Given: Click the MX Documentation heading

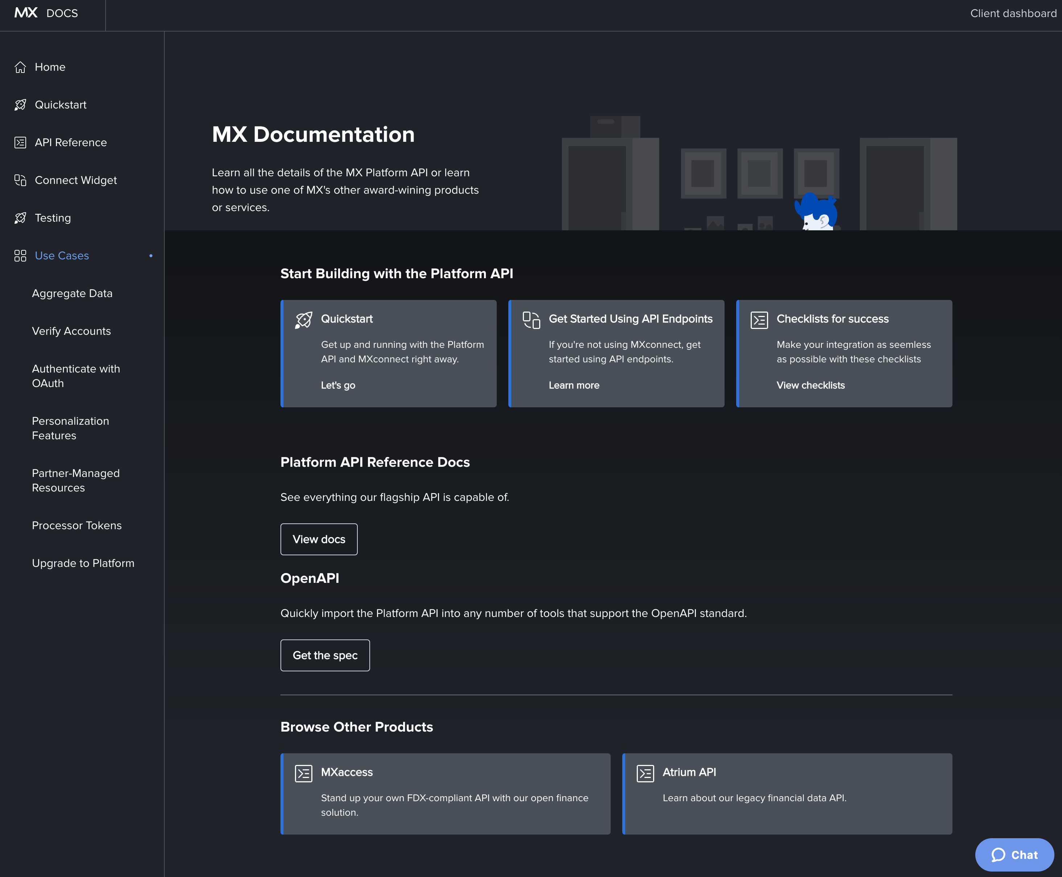Looking at the screenshot, I should coord(313,134).
